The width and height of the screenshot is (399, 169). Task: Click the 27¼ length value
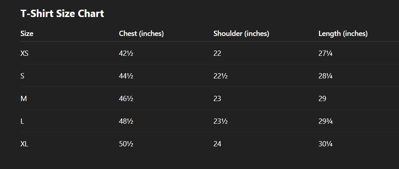pos(325,53)
